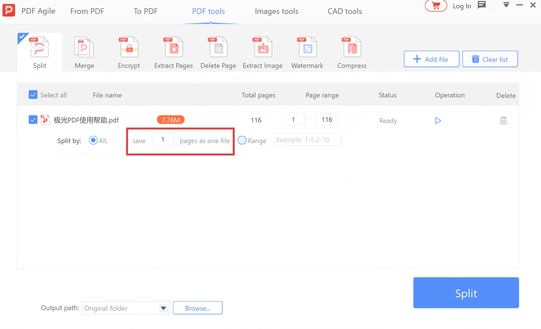This screenshot has width=541, height=329.
Task: Click the PDF file icon in row
Action: [x=45, y=120]
